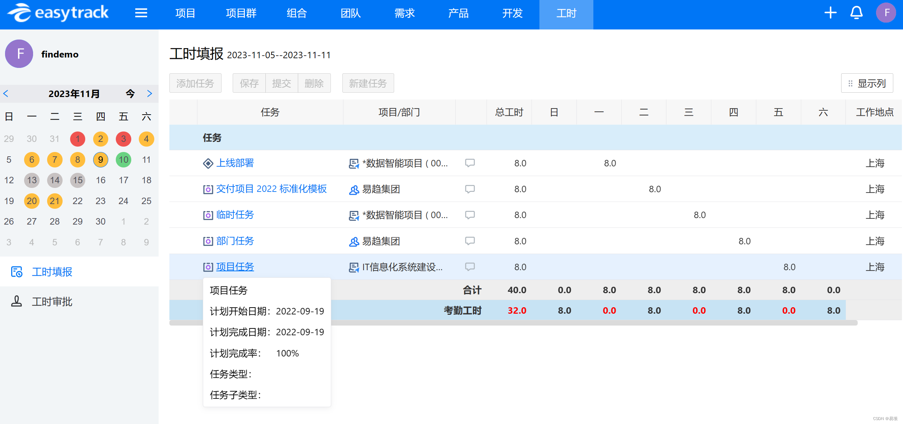Click the 保存 button
This screenshot has width=903, height=424.
[249, 83]
